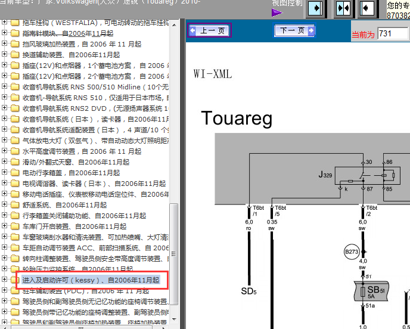Click folder icon of 转向柱调整装置
410x329 pixels.
[x=15, y=259]
